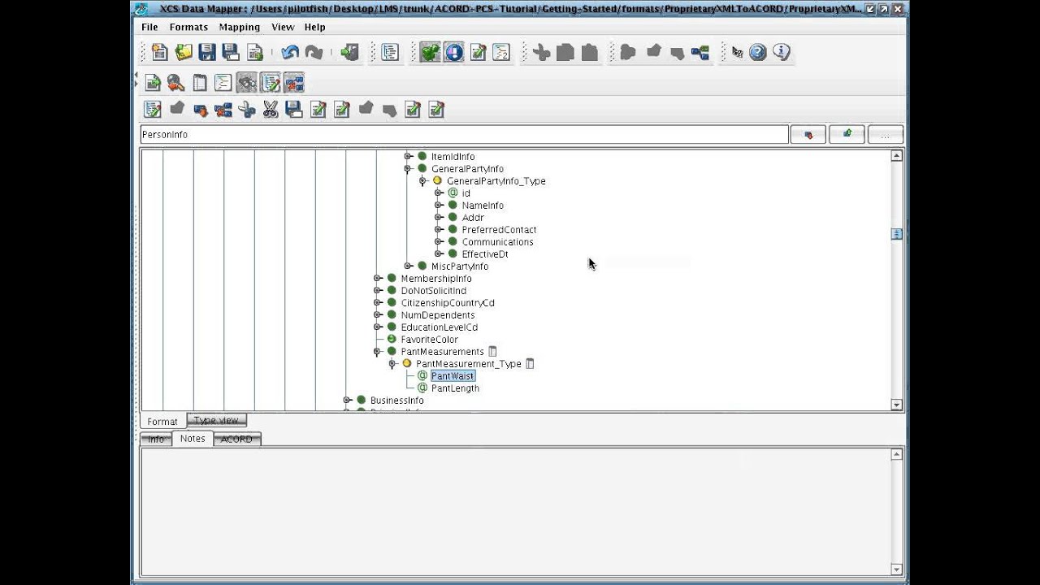Click the magnifier search icon in second toolbar row
Screen dimensions: 1040x585
175,82
